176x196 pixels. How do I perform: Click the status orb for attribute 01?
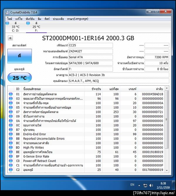11,94
